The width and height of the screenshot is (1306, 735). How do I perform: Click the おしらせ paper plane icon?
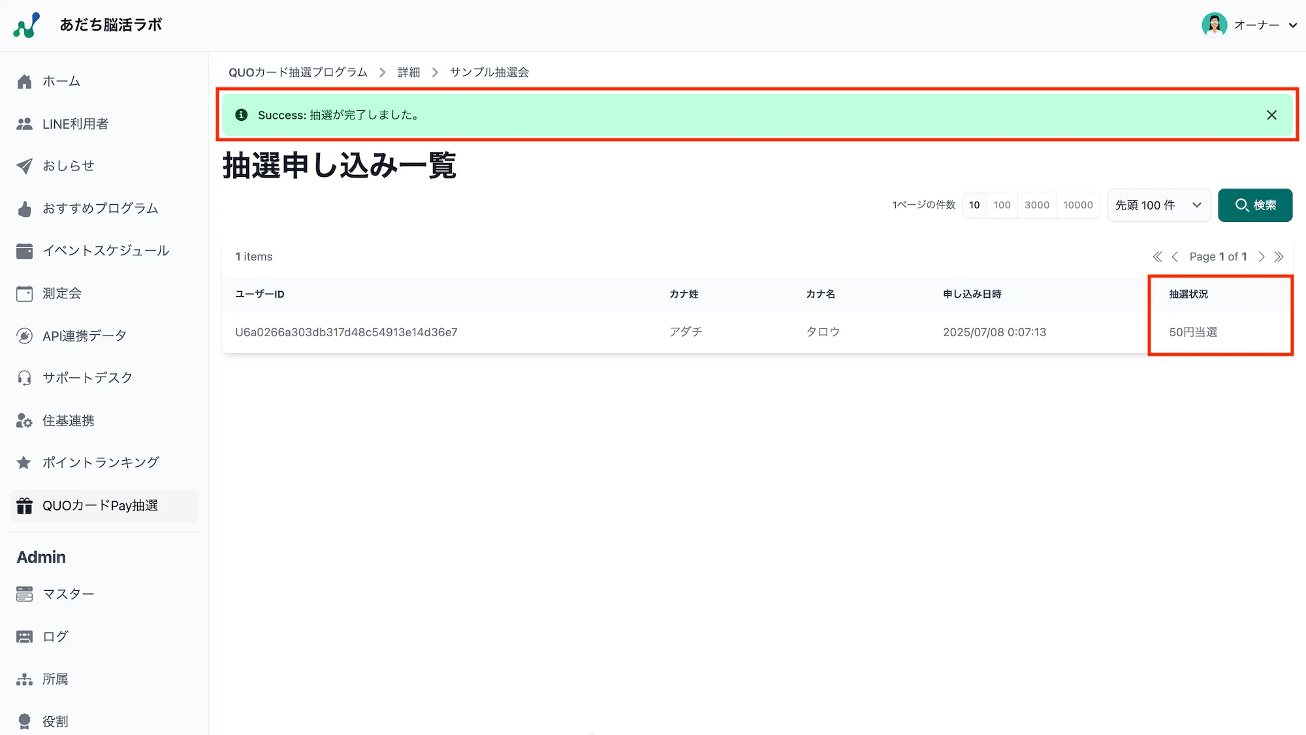coord(24,166)
